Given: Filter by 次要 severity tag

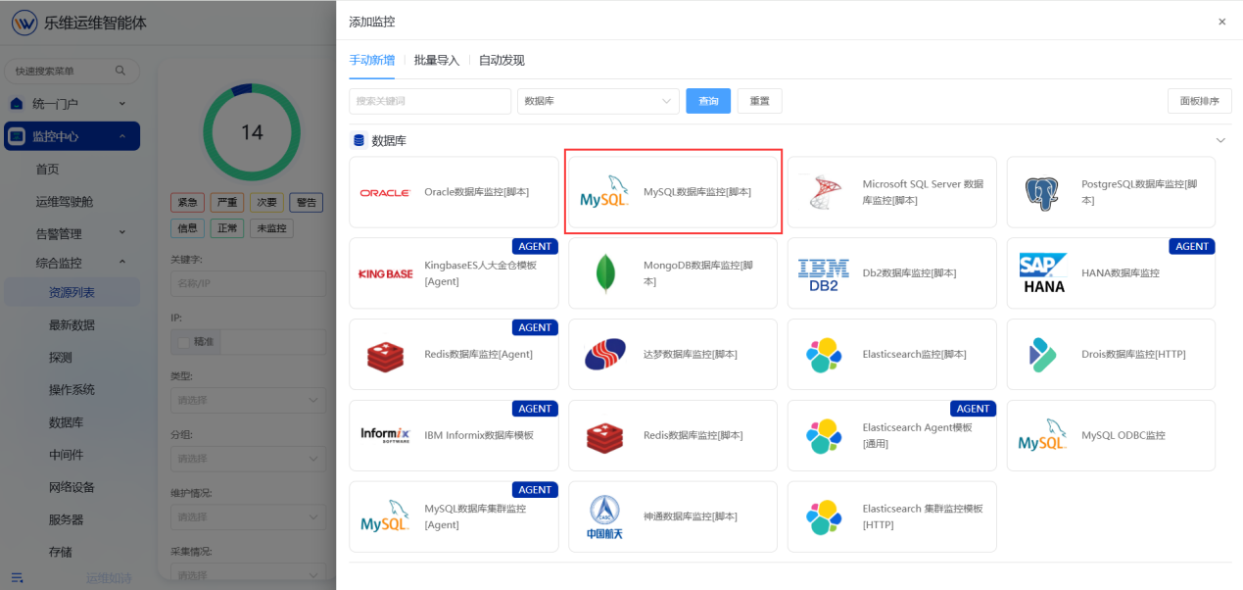Looking at the screenshot, I should 266,203.
